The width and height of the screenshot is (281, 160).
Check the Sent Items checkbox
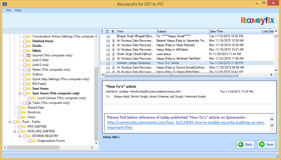click(x=25, y=89)
